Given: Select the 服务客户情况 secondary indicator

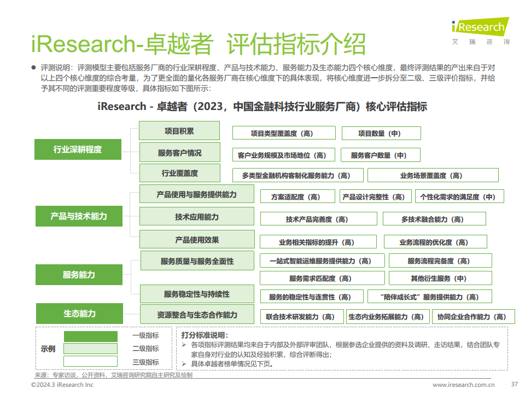Looking at the screenshot, I should [x=179, y=153].
